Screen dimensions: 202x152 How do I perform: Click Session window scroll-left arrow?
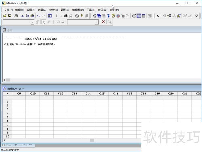[4, 80]
